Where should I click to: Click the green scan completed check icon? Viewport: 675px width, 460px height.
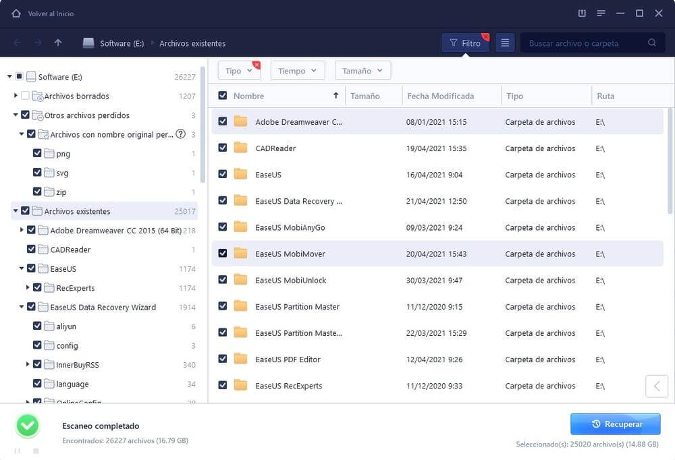[x=28, y=426]
